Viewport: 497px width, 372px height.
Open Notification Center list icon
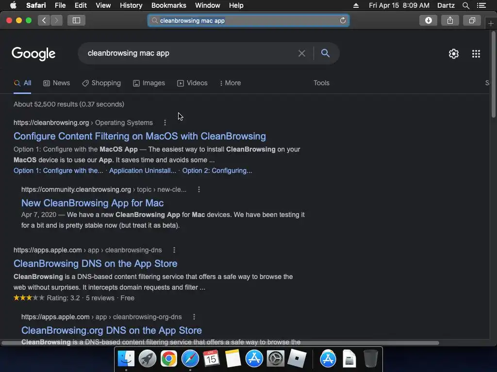click(481, 5)
